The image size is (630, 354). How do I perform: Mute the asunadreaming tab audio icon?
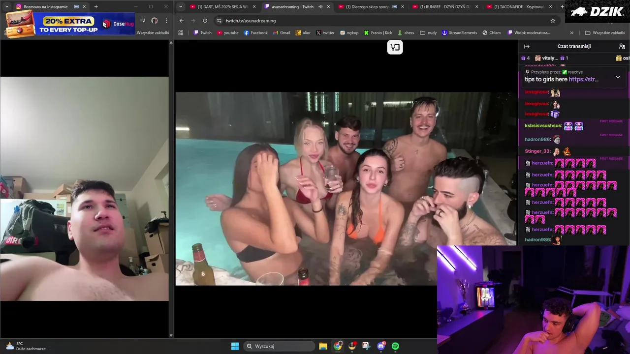(320, 7)
